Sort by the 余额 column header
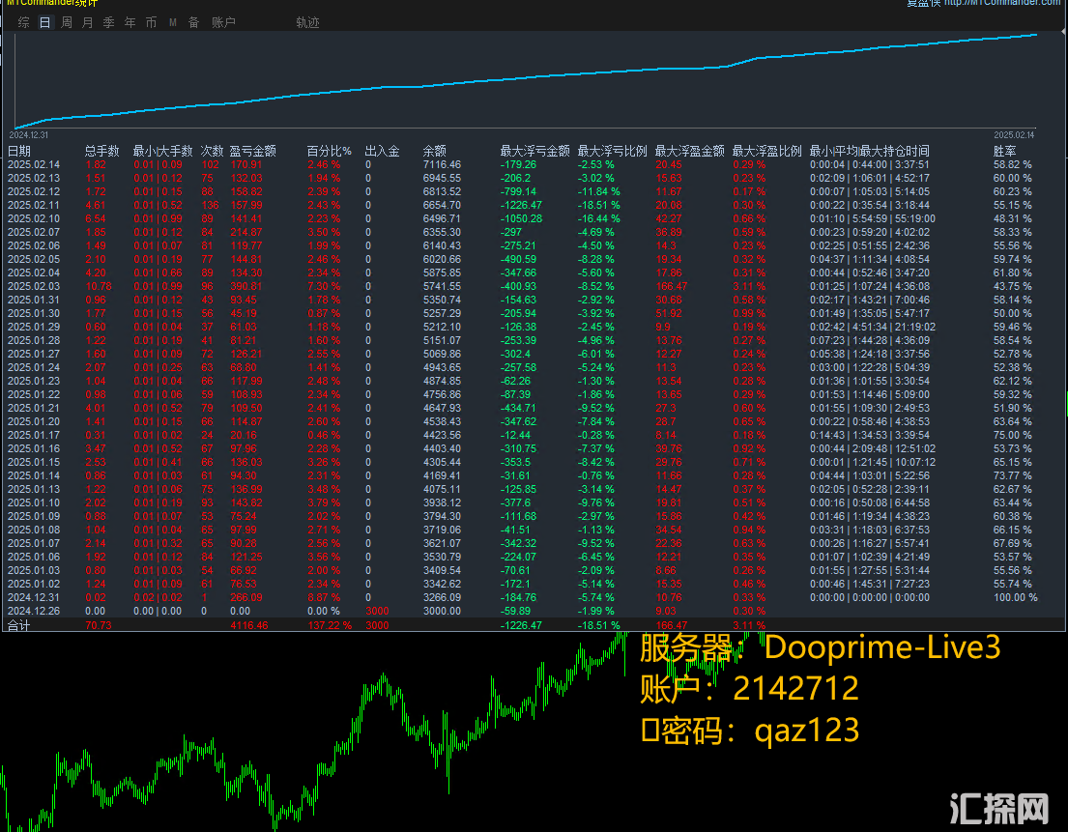The width and height of the screenshot is (1068, 832). pos(435,151)
